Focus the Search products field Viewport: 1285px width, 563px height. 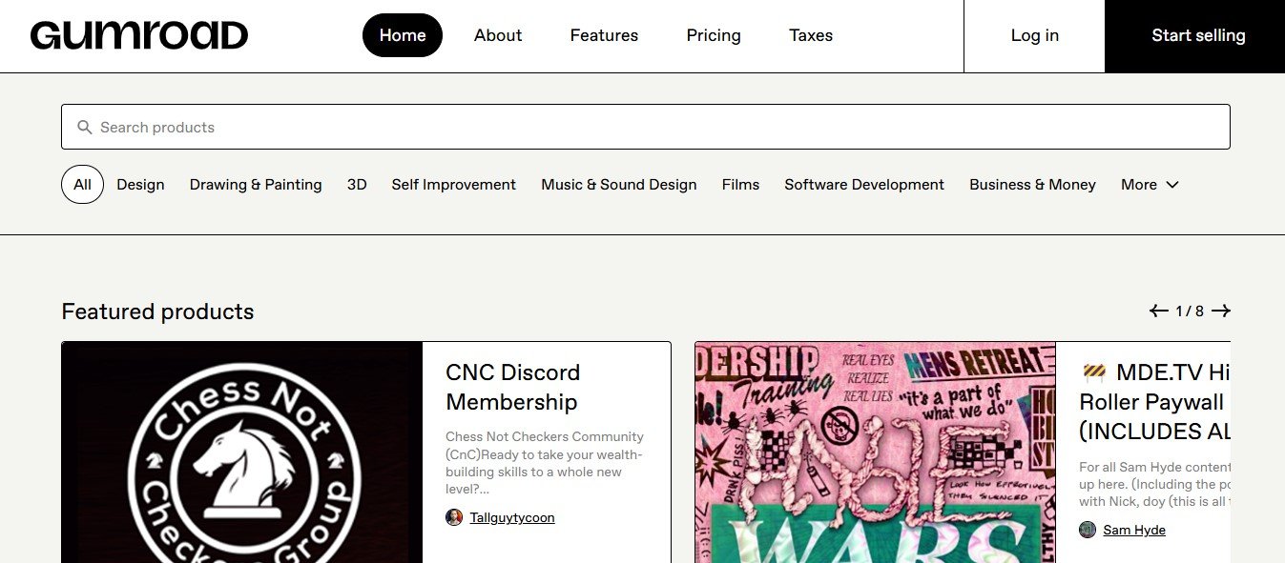pyautogui.click(x=645, y=127)
